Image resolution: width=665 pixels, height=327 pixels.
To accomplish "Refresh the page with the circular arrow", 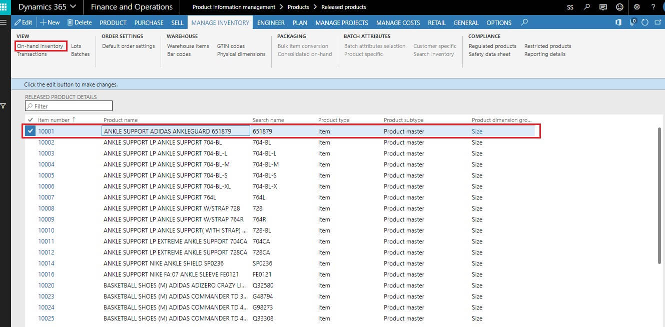I will click(644, 22).
